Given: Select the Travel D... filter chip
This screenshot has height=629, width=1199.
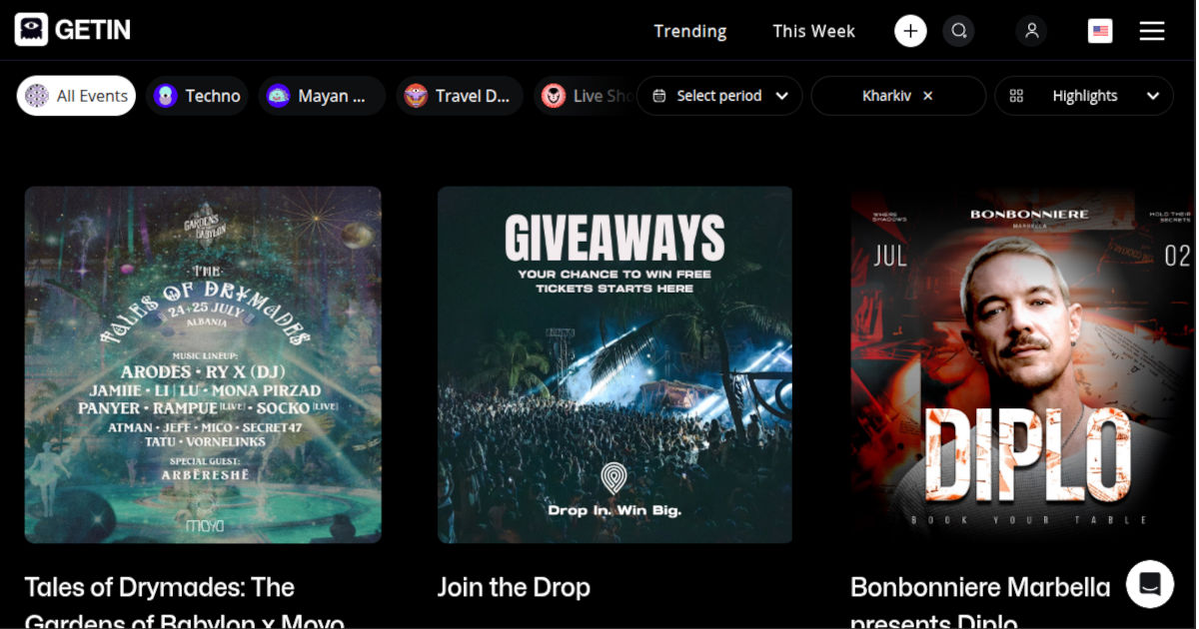Looking at the screenshot, I should tap(460, 96).
